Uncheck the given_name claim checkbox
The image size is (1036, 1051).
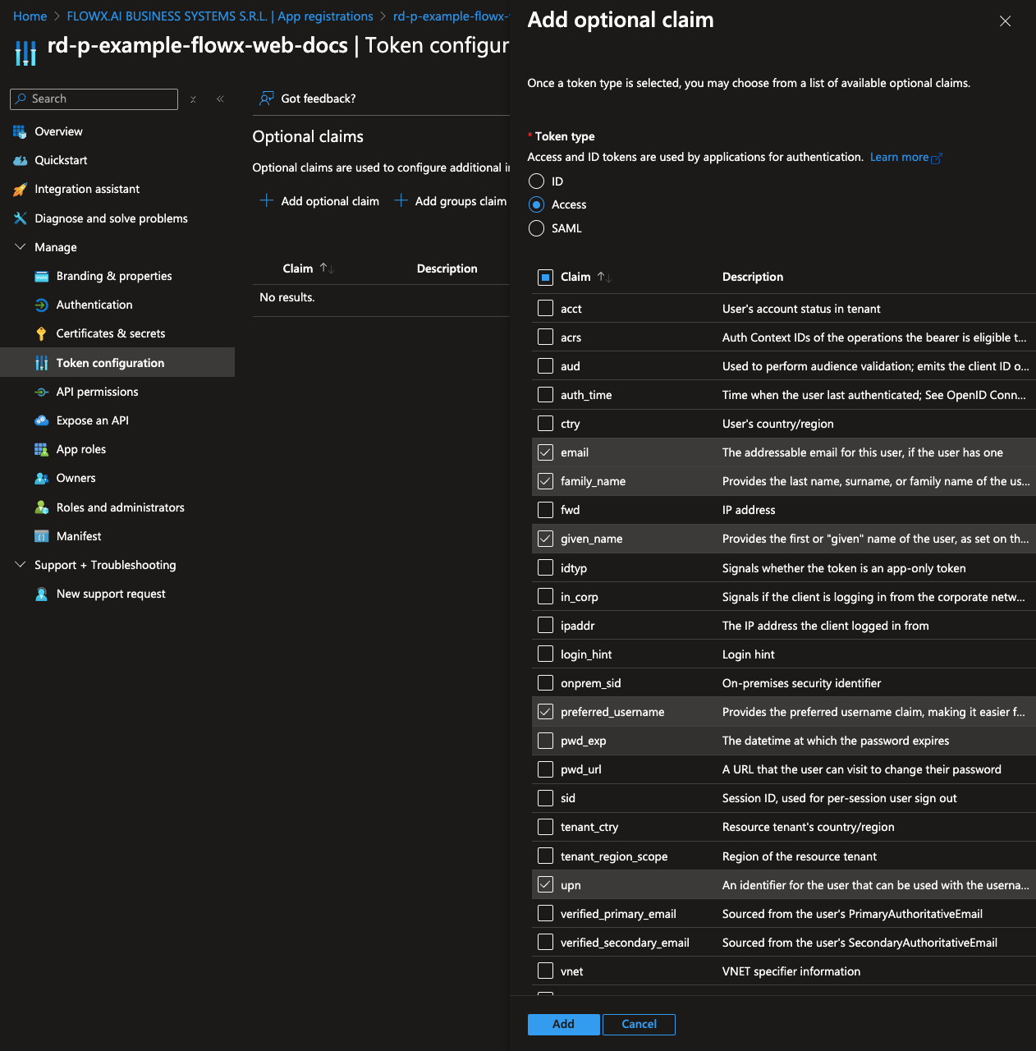545,539
